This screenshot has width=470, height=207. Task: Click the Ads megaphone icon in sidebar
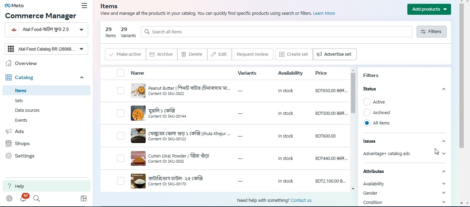8,131
